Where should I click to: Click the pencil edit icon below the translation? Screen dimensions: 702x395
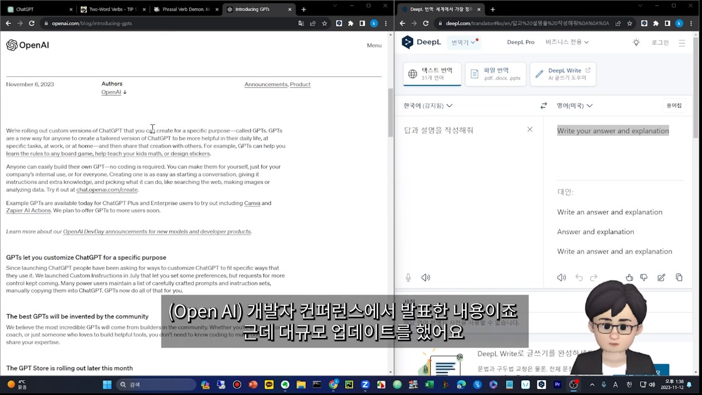pyautogui.click(x=661, y=278)
